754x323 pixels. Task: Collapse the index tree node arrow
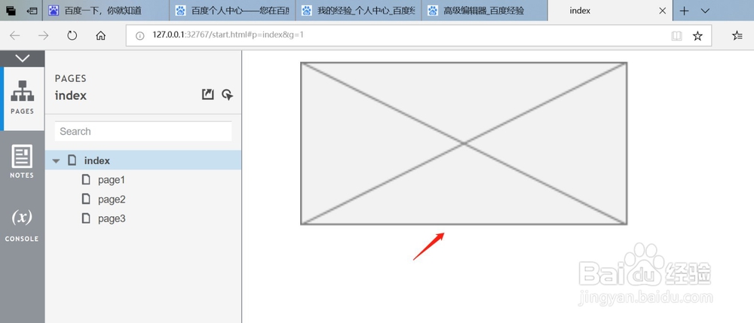pos(57,161)
